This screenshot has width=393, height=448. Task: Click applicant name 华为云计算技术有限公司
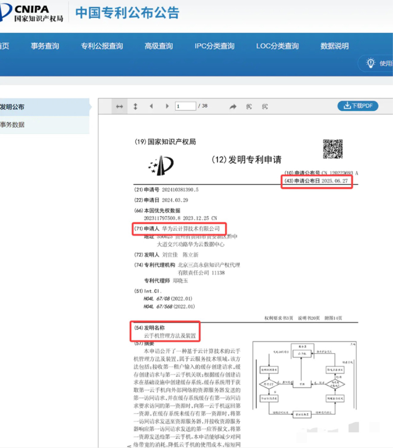pyautogui.click(x=191, y=228)
